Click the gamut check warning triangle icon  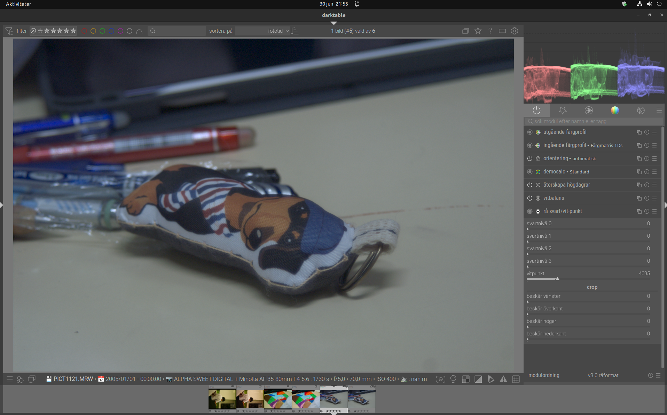[x=503, y=379]
